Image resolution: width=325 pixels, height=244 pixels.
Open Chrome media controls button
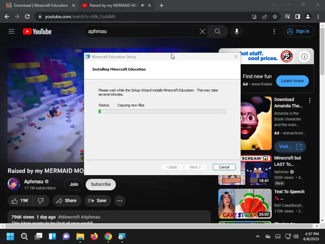click(x=287, y=17)
